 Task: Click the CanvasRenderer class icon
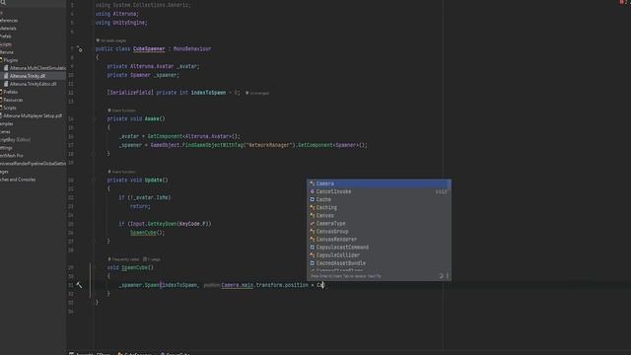pos(312,240)
